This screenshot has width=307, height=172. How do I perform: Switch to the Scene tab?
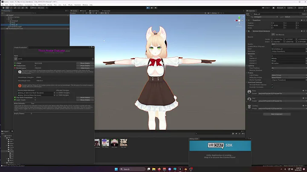pyautogui.click(x=74, y=11)
